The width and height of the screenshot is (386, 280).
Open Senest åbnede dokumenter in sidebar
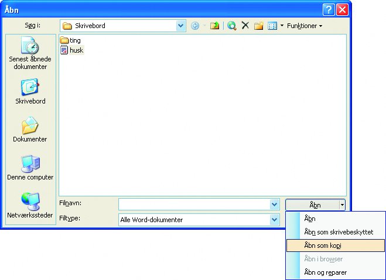(30, 53)
